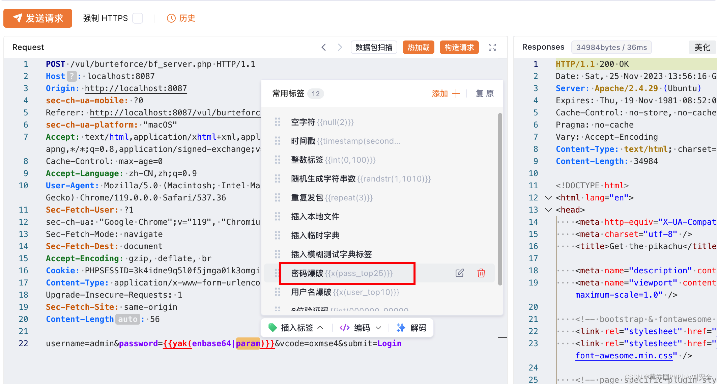The width and height of the screenshot is (717, 384).
Task: Click the clock icon beside 历史
Action: (x=171, y=18)
